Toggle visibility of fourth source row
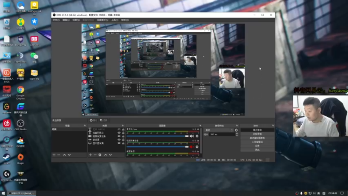348x196 pixels. [x=119, y=140]
